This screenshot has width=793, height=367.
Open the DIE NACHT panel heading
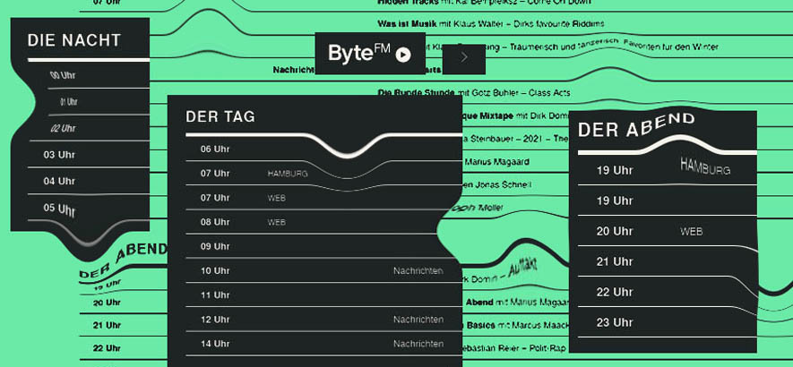pos(74,40)
